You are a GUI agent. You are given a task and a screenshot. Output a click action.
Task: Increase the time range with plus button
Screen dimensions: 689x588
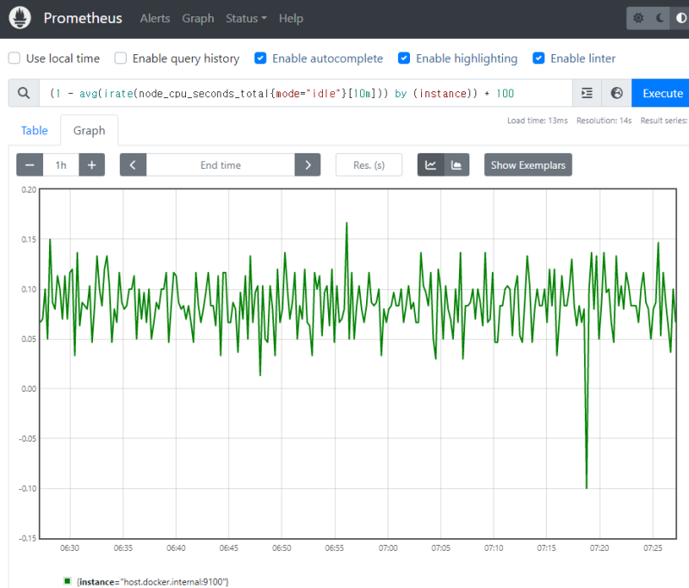click(x=91, y=165)
